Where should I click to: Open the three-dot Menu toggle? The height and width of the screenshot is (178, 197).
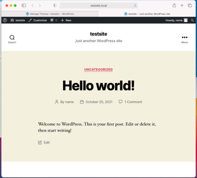point(185,39)
